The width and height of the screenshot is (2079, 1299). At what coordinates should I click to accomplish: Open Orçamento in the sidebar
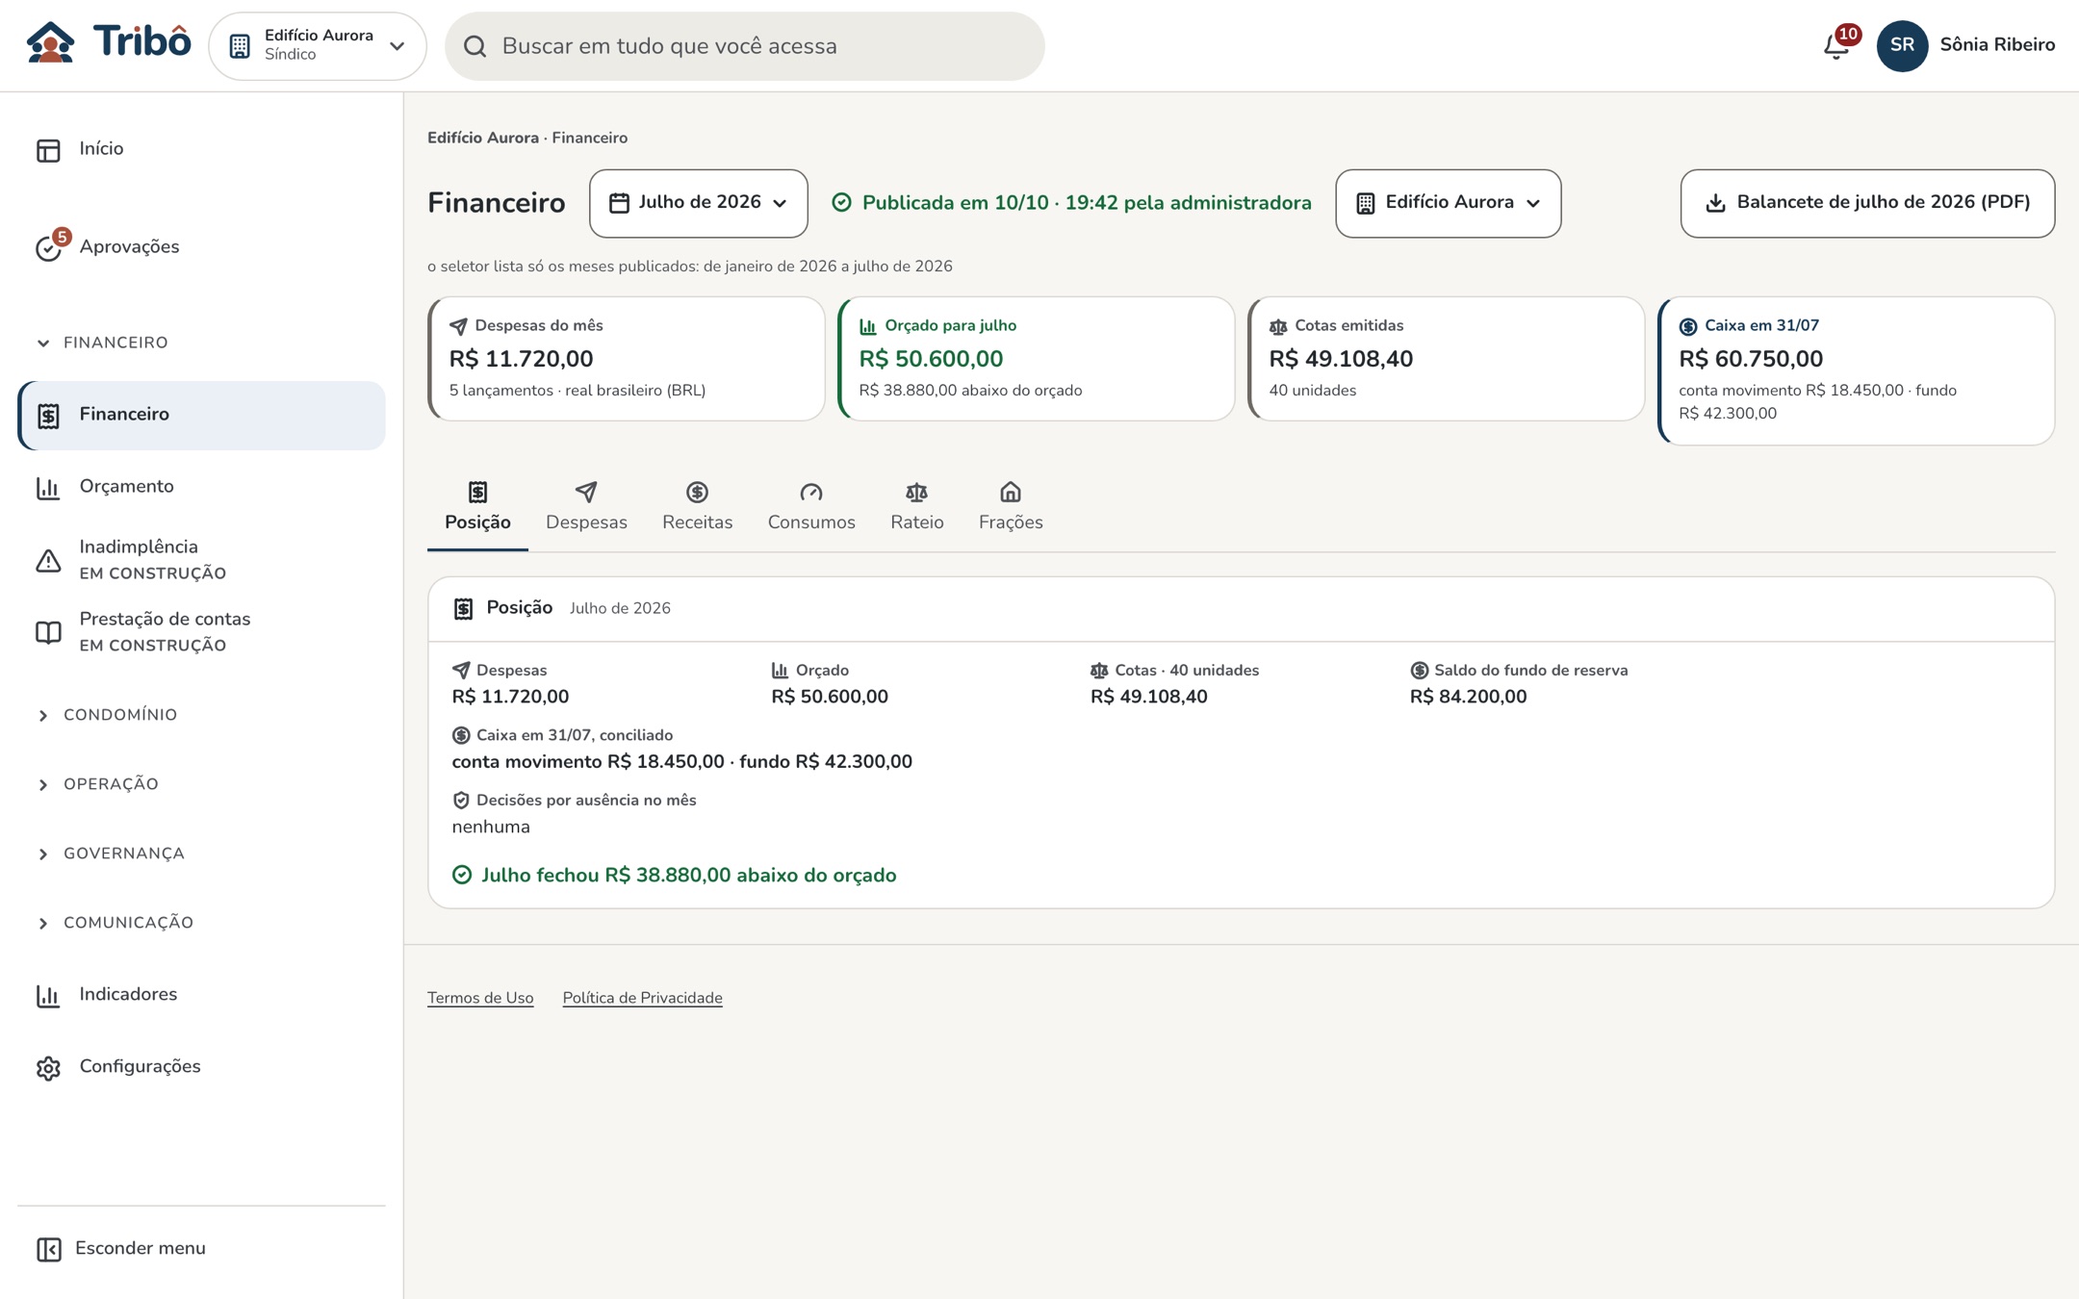[201, 487]
